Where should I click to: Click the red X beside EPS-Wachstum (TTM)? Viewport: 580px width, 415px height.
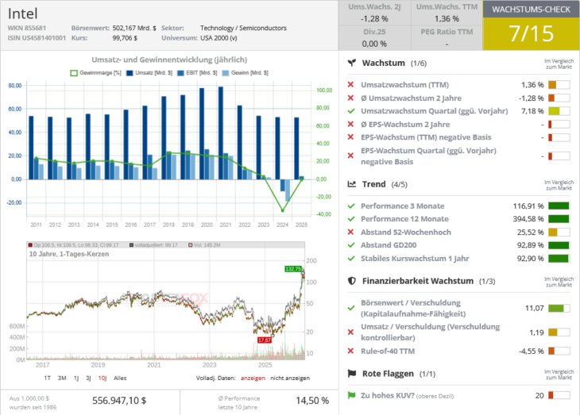point(350,137)
